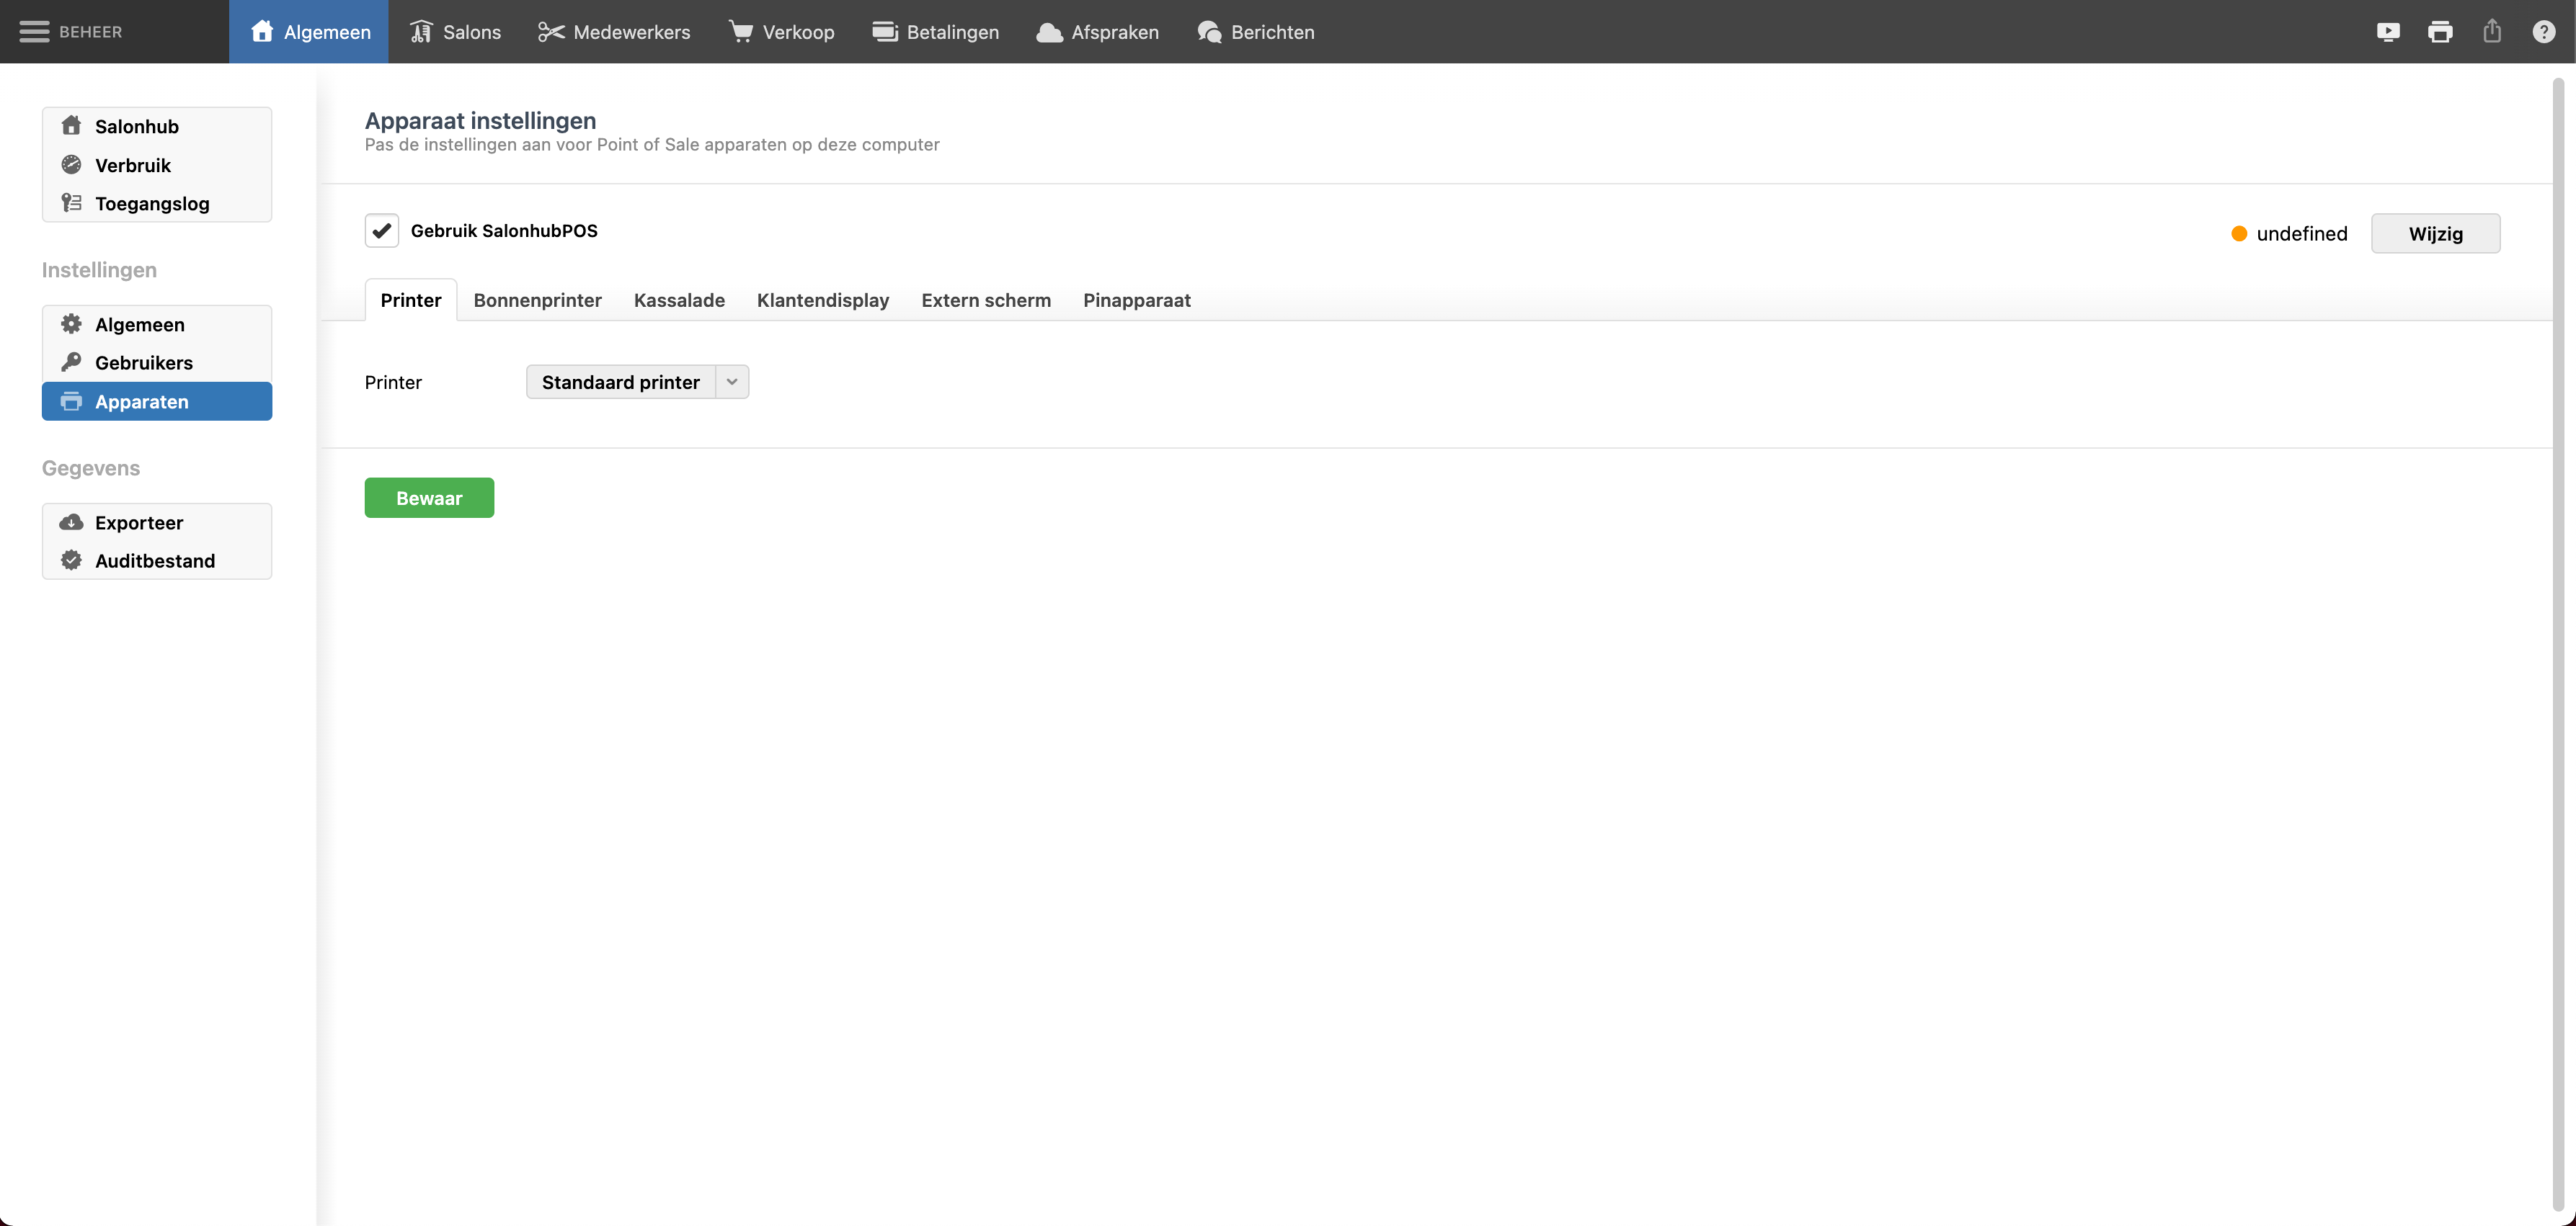This screenshot has width=2576, height=1226.
Task: Toggle Gebruik SalonhubPOS checkbox
Action: pos(382,231)
